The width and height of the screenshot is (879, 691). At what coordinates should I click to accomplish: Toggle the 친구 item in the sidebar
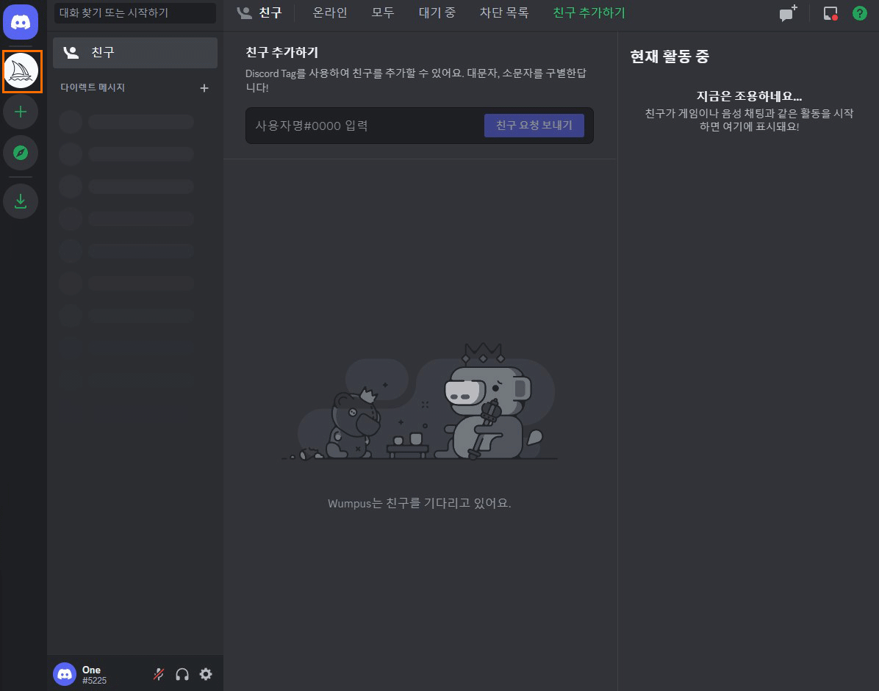(x=135, y=52)
